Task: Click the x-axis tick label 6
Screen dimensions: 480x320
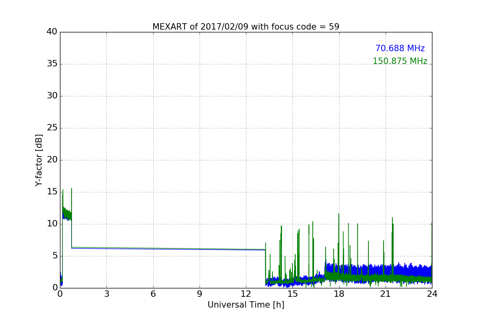Action: tap(153, 294)
